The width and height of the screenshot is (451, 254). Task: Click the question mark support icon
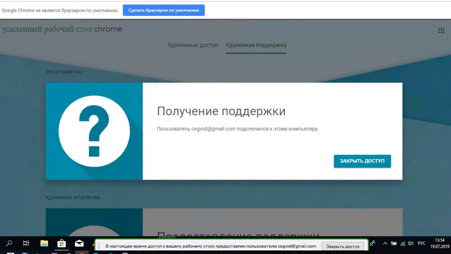(x=94, y=131)
